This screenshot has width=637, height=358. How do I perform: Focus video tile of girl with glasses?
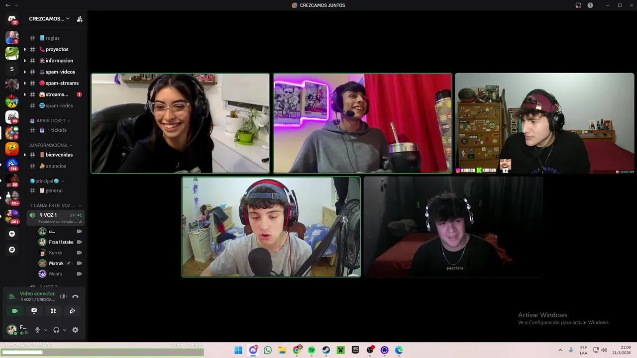(x=180, y=123)
